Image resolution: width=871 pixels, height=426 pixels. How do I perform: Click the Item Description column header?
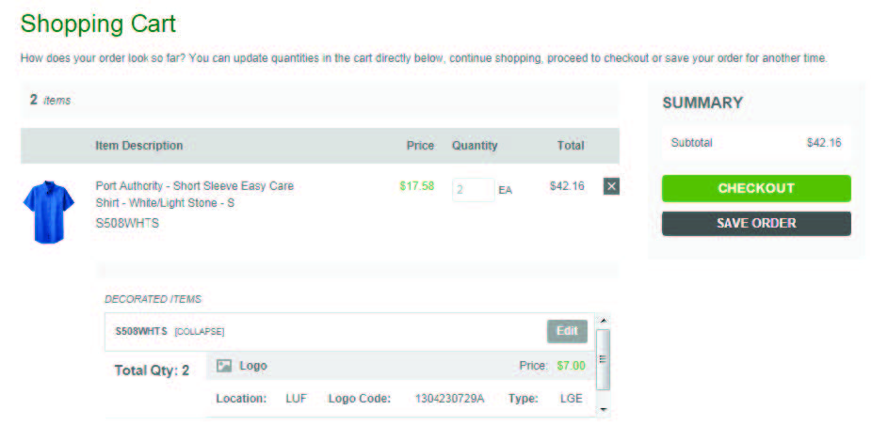pyautogui.click(x=139, y=146)
